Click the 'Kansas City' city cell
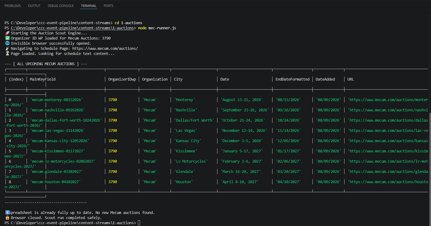The height and width of the screenshot is (226, 431). pyautogui.click(x=188, y=141)
